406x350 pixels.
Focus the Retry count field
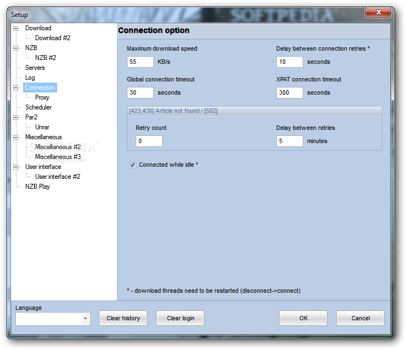pos(149,141)
